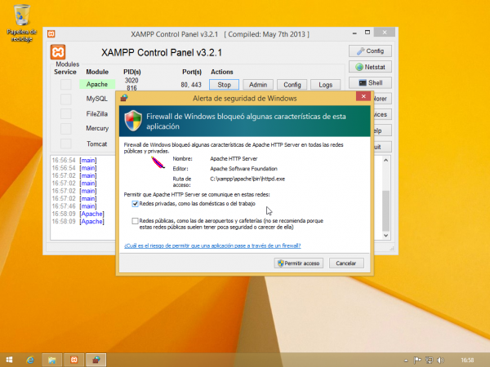
Task: Click Permitir acceso button
Action: 299,263
